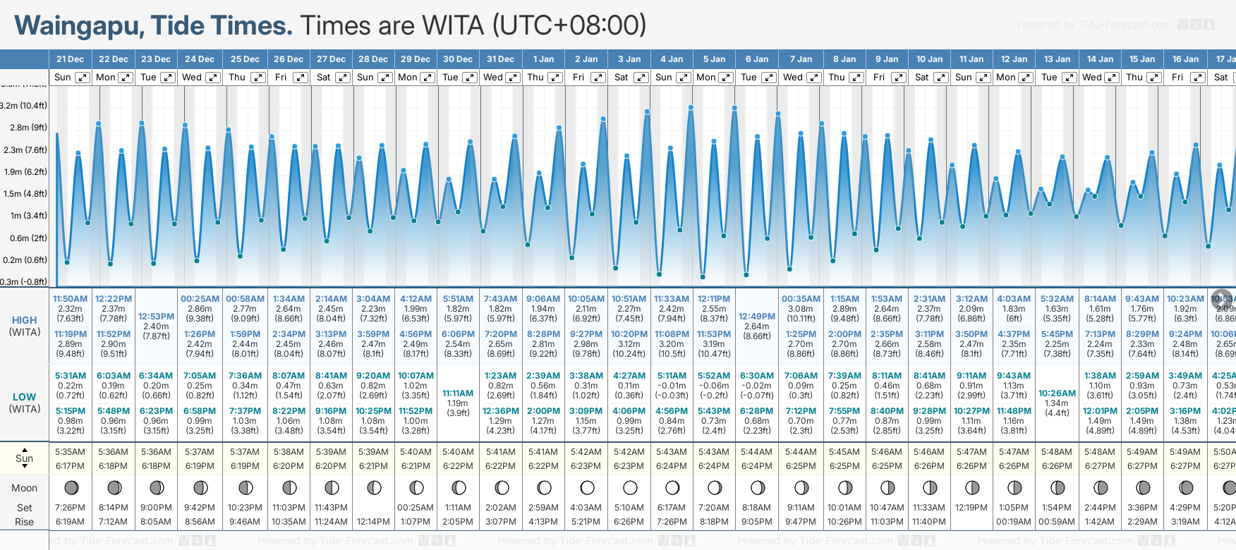1236x550 pixels.
Task: Click the moon phase icon for 28 Dec
Action: click(x=374, y=487)
